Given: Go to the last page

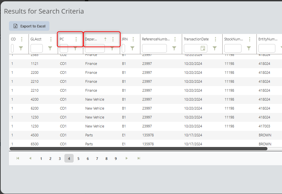Looking at the screenshot, I should pos(139,158).
